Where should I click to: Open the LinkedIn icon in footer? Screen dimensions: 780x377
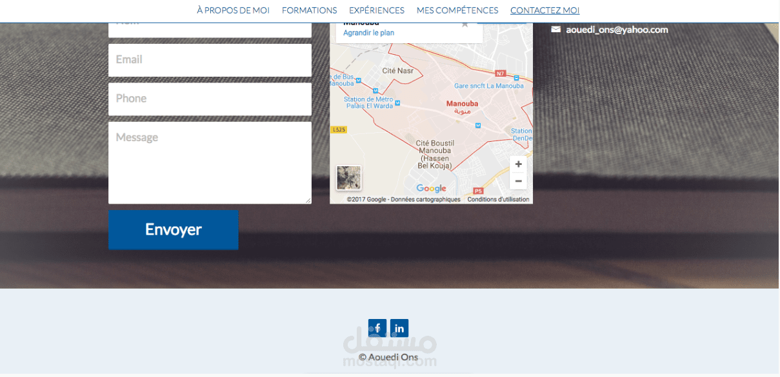tap(399, 328)
